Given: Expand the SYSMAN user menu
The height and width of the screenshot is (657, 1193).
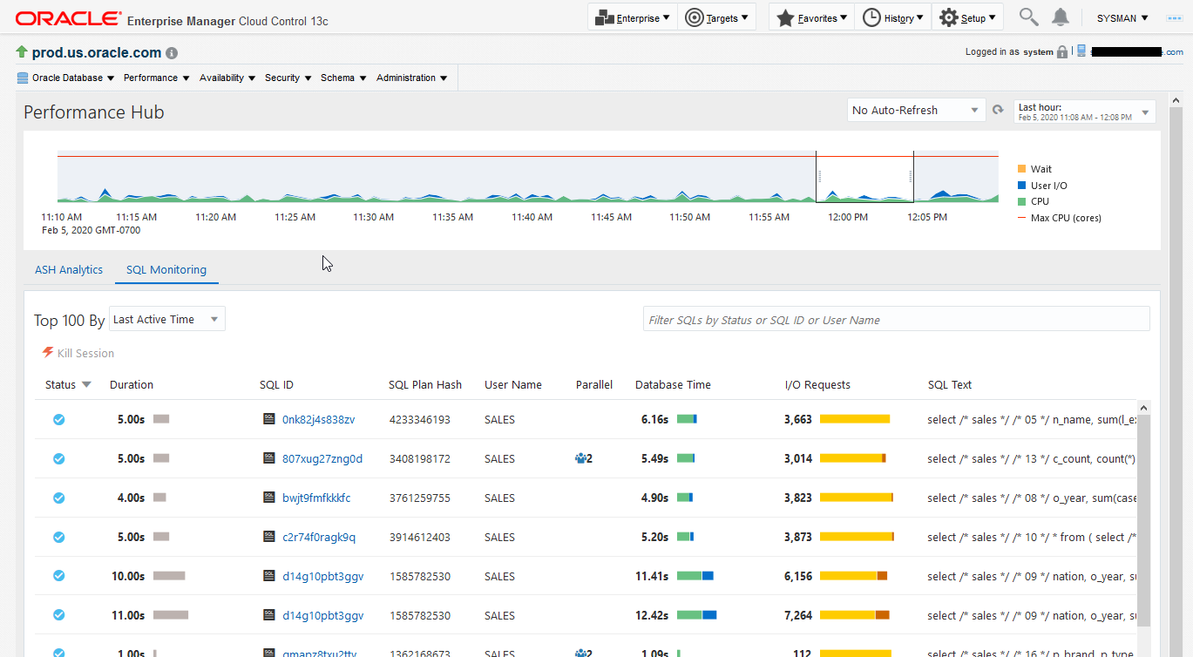Looking at the screenshot, I should point(1122,17).
